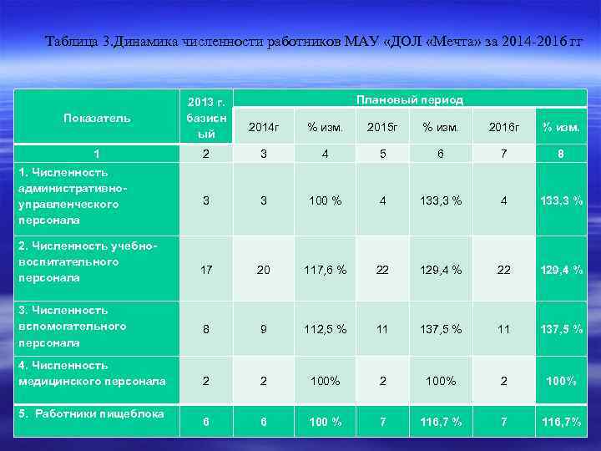Click '17' in the учебно-воспитательного row
Image resolution: width=601 pixels, height=451 pixels.
(x=206, y=270)
